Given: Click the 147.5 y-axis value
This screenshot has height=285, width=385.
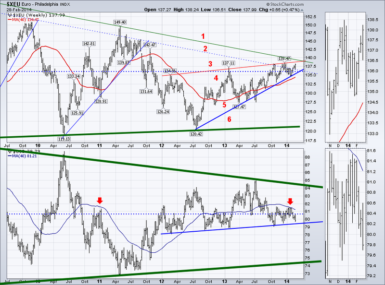Looking at the screenshot, I should (x=310, y=33).
